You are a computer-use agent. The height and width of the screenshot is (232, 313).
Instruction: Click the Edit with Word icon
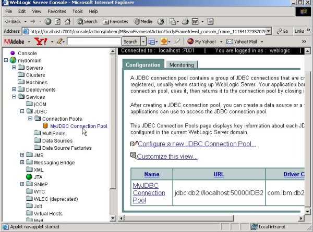[195, 21]
